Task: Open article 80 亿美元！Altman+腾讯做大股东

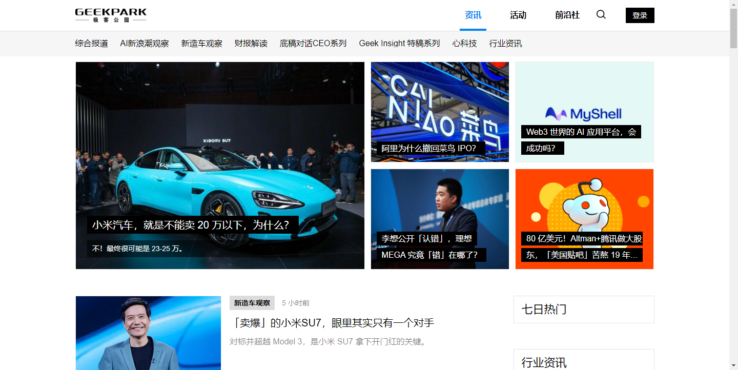Action: point(582,246)
